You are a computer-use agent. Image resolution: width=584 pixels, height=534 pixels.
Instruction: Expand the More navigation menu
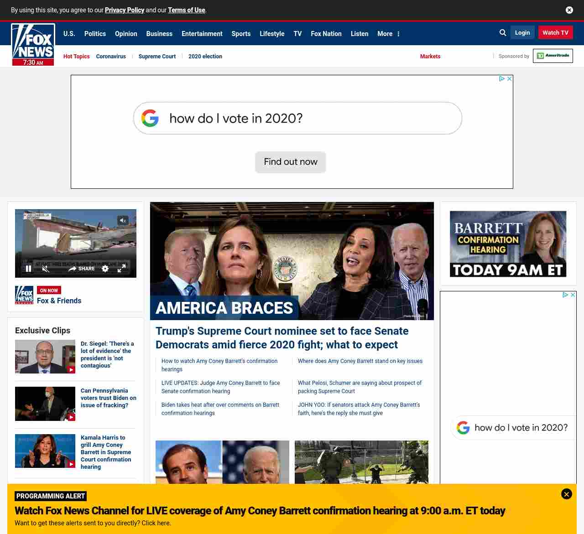(388, 34)
